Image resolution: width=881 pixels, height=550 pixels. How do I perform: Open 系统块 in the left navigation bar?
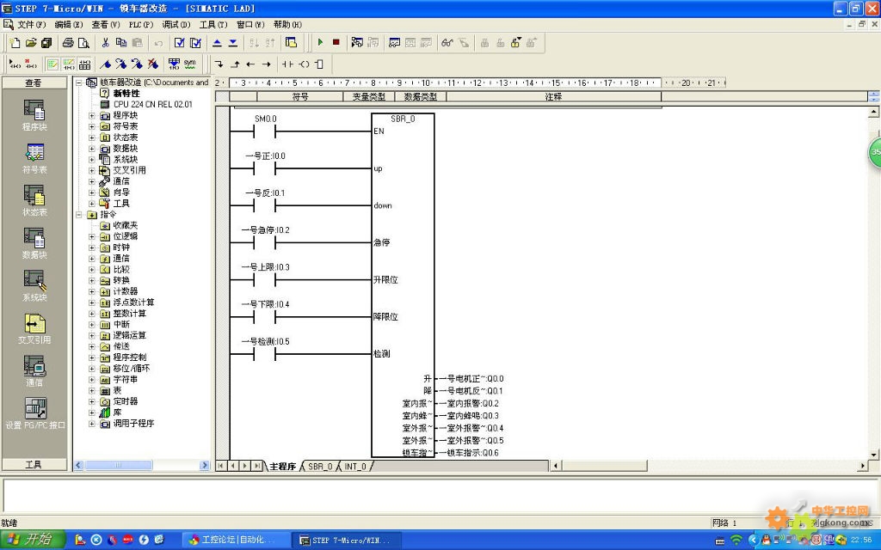(34, 285)
